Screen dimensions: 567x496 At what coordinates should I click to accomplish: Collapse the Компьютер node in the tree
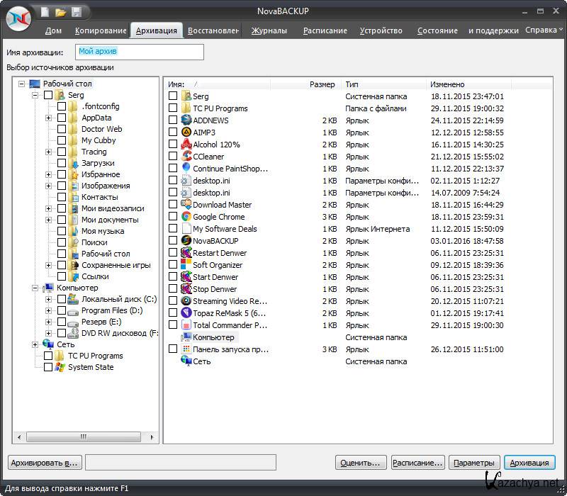pos(35,288)
